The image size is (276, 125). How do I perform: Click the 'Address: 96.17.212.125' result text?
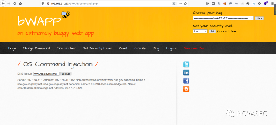68,88
